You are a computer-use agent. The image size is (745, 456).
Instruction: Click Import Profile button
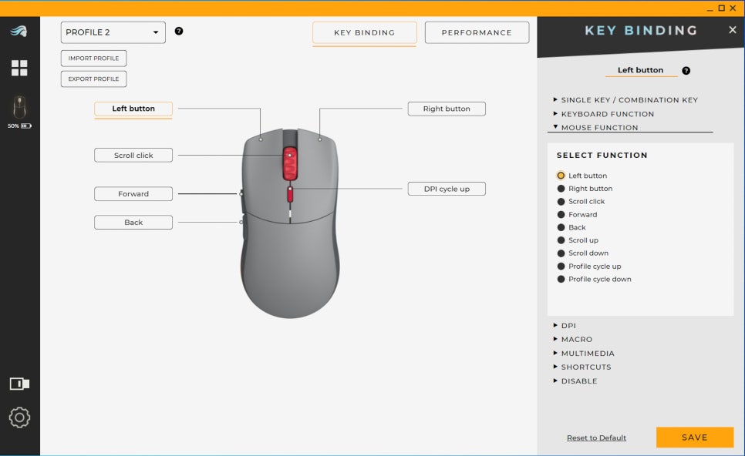tap(93, 59)
